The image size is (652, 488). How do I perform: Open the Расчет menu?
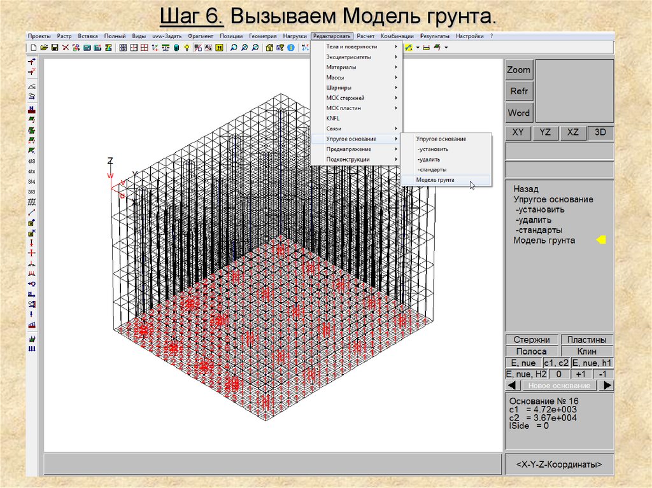[365, 36]
